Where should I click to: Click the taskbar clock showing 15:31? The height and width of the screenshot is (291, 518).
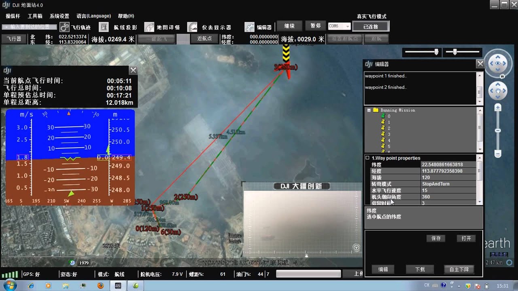pyautogui.click(x=502, y=286)
